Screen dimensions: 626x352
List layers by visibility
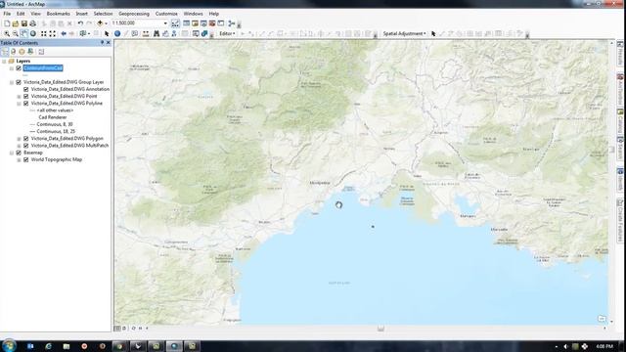click(22, 52)
